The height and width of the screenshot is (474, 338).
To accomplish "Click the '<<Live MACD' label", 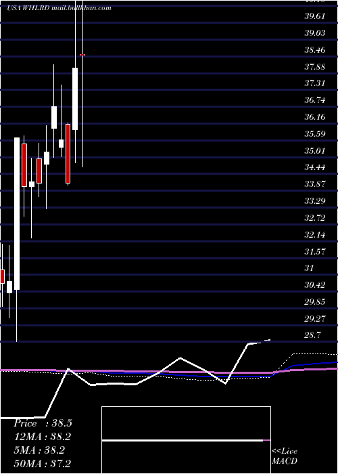I will (x=285, y=456).
